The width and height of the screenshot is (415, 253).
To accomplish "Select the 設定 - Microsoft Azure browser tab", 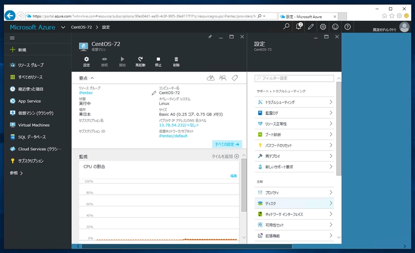I will [x=308, y=16].
